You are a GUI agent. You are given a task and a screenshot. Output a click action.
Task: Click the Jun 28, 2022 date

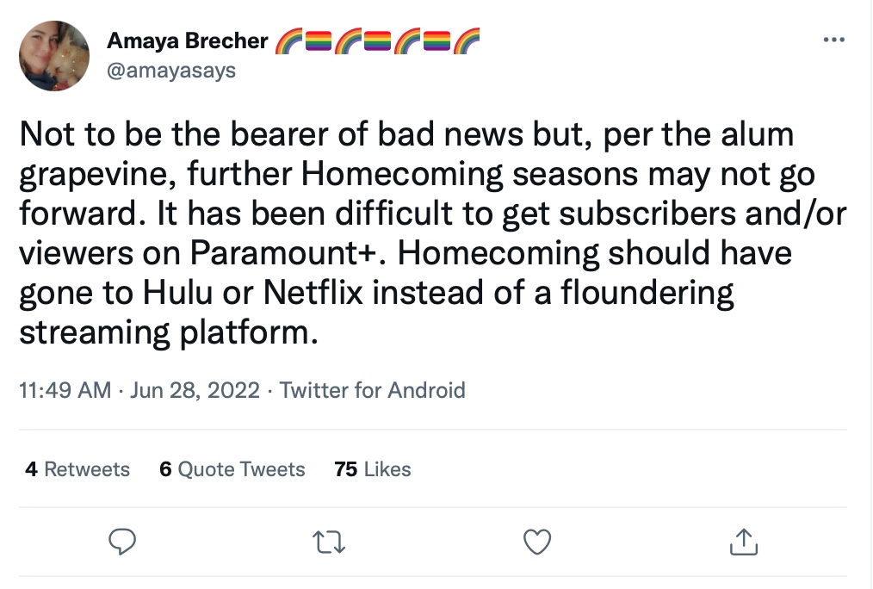click(x=196, y=390)
